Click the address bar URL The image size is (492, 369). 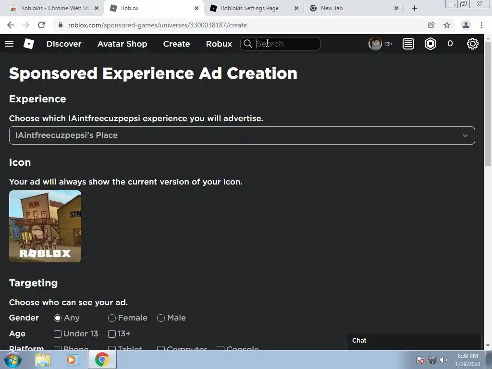click(158, 25)
